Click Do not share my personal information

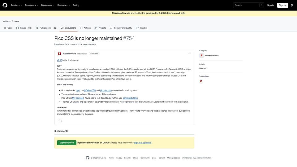pos(197,158)
